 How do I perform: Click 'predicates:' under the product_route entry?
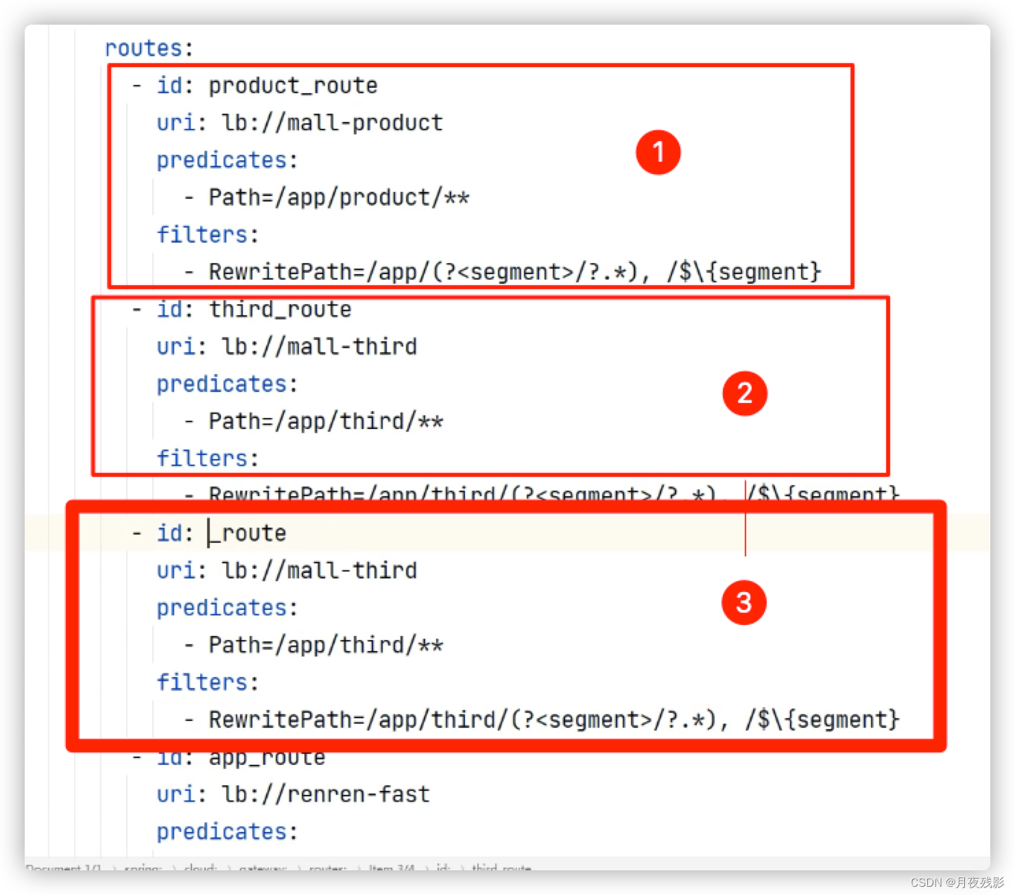click(227, 160)
